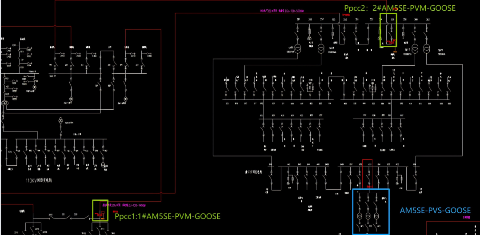480x235 pixels.
Task: Select the Ppcc1:1#AM5SE-PVM-GOOSE green label
Action: (168, 216)
